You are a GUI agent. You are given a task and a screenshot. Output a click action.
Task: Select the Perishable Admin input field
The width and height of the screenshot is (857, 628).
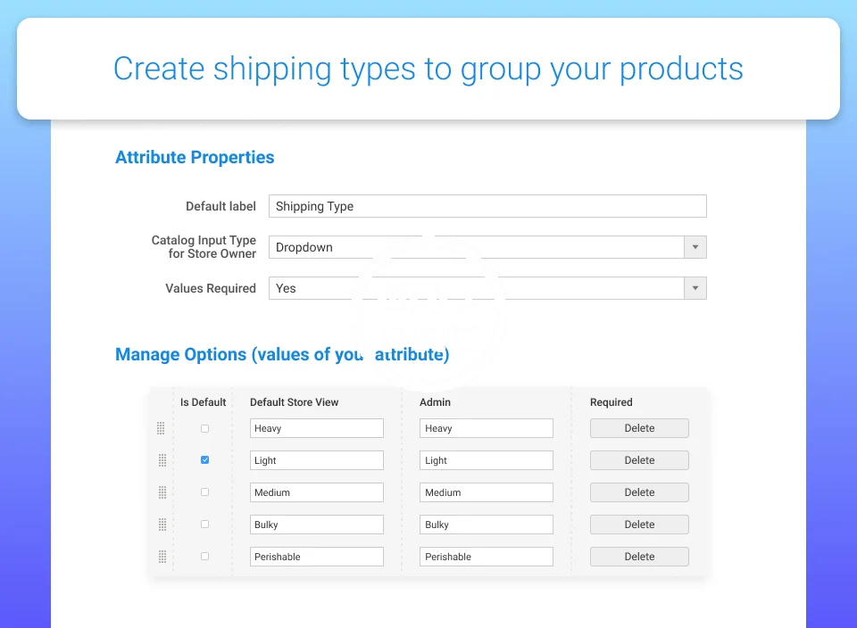(x=486, y=557)
